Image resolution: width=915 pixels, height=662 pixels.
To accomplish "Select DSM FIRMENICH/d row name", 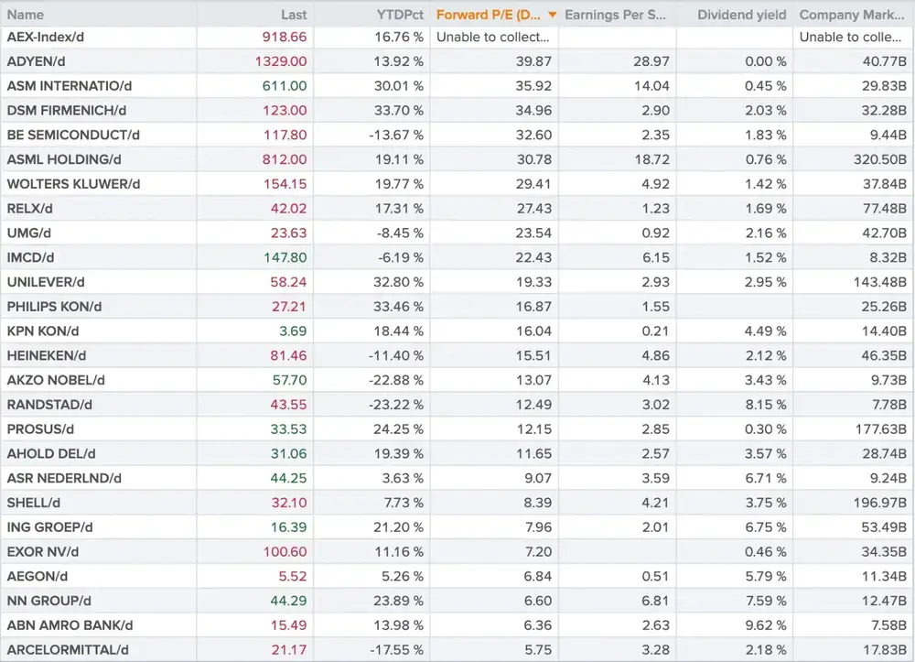I will (x=67, y=110).
